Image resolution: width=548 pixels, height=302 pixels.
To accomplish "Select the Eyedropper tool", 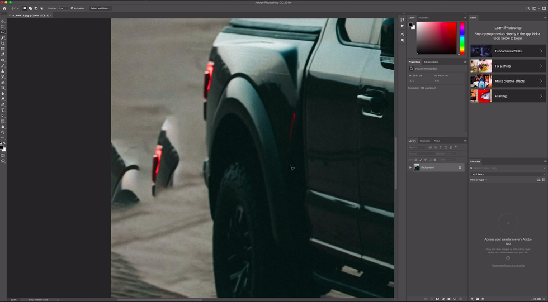I will point(3,55).
